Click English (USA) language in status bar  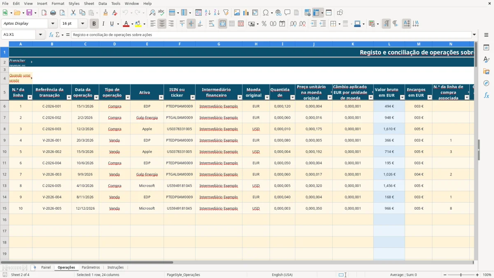pyautogui.click(x=282, y=275)
